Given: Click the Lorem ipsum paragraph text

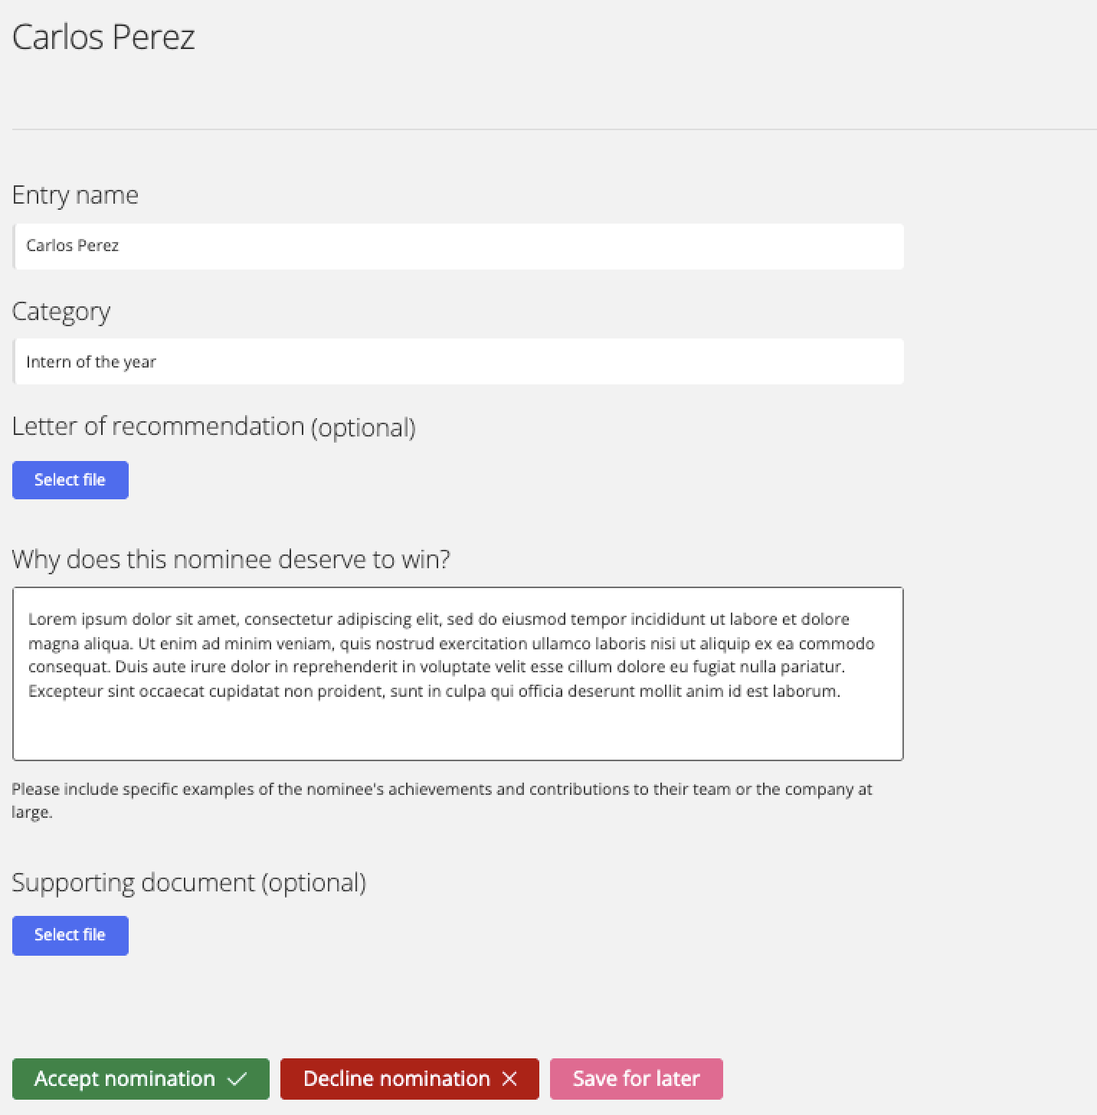Looking at the screenshot, I should pos(451,655).
